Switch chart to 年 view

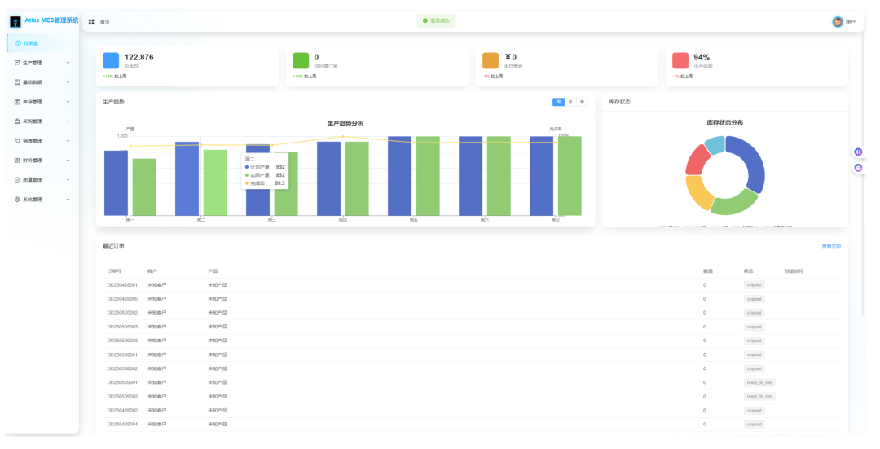pos(582,102)
